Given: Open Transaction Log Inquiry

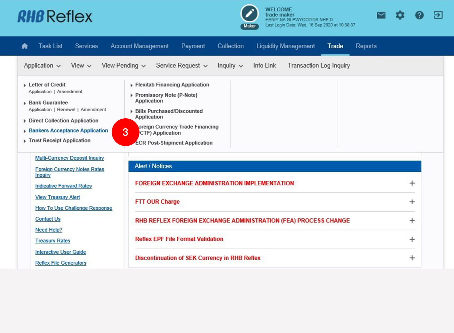Looking at the screenshot, I should [319, 66].
